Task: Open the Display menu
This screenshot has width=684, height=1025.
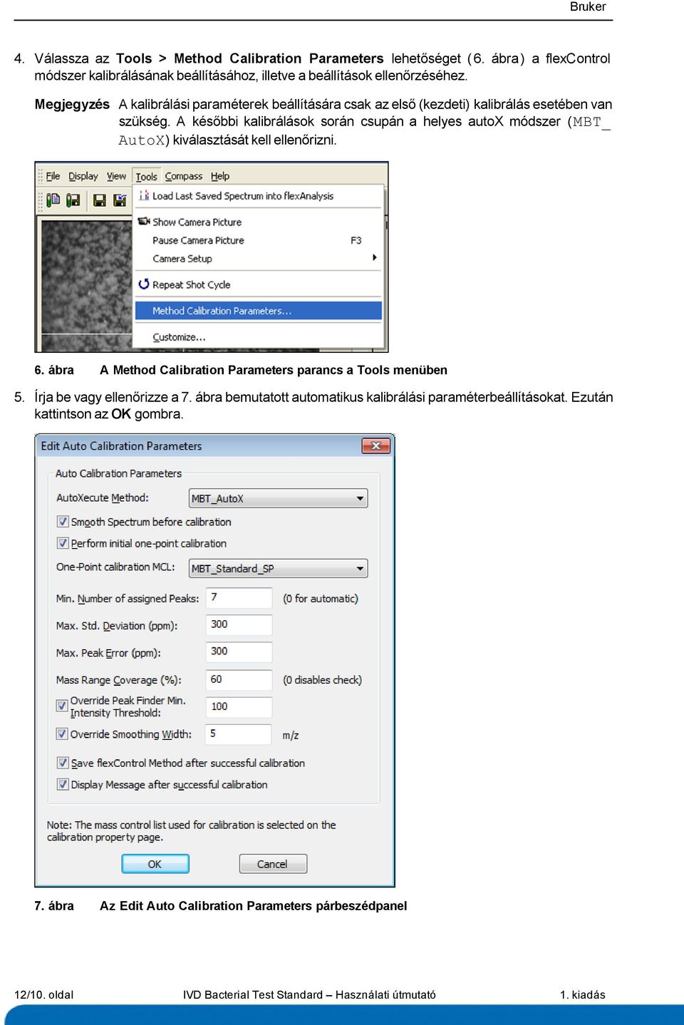Action: click(83, 176)
